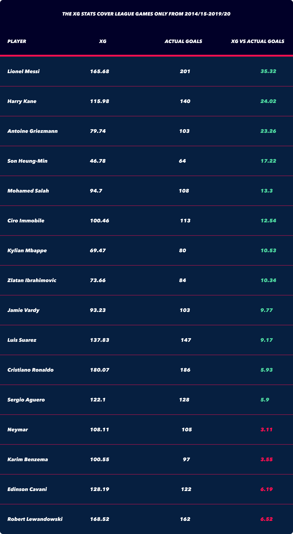
Task: Click Antoine Griezmann's xG value 79.74
Action: 98,131
